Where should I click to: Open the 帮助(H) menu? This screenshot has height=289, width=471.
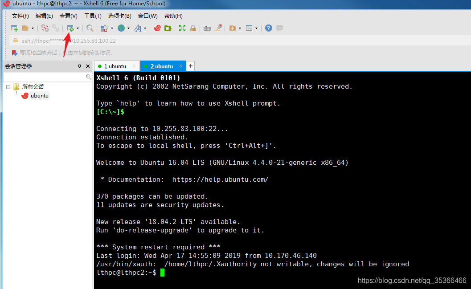tap(173, 16)
